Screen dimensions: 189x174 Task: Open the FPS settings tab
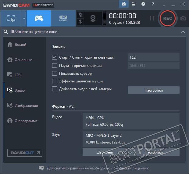(x=25, y=75)
